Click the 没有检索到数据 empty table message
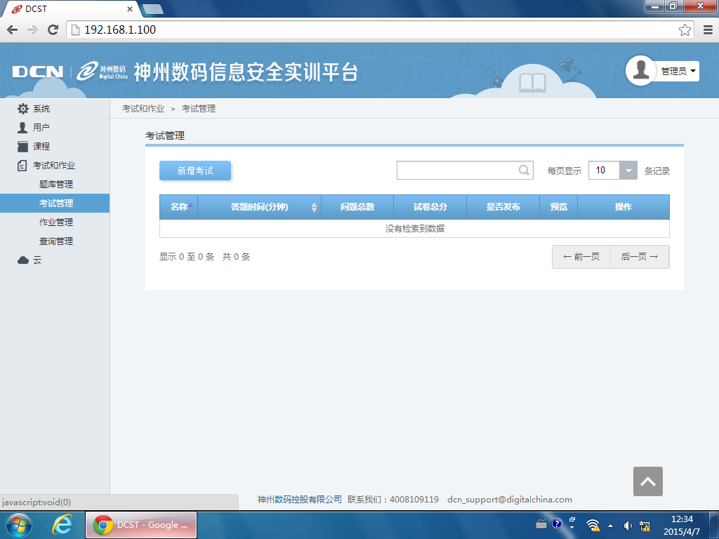The image size is (719, 539). pos(414,228)
